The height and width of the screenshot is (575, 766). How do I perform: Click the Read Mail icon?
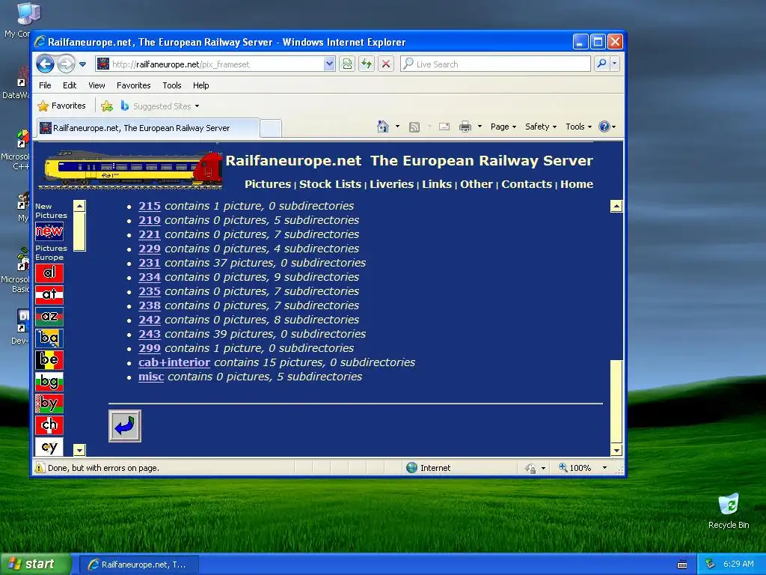[444, 127]
